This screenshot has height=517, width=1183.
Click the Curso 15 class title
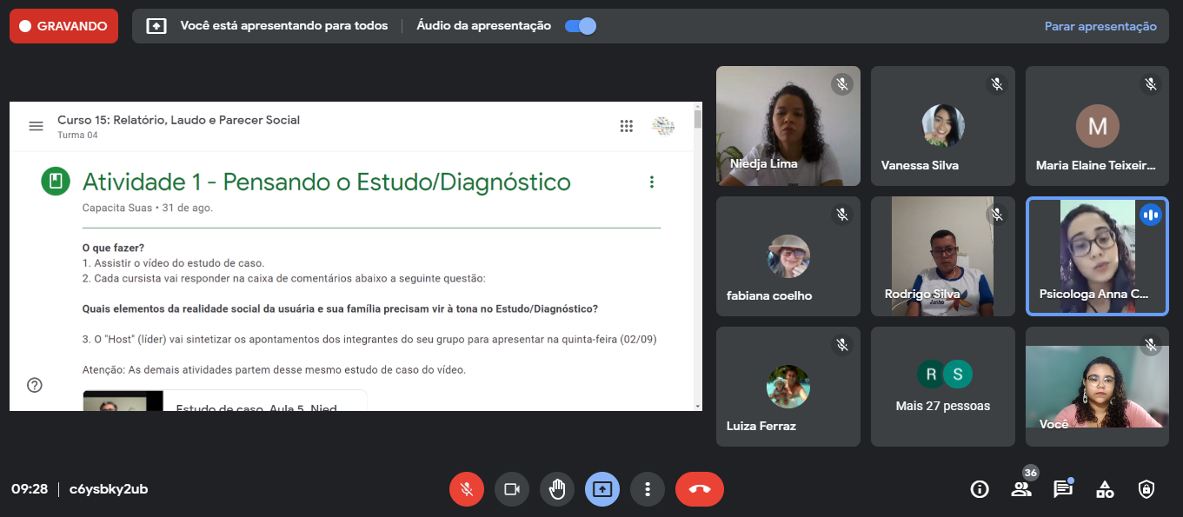tap(178, 120)
